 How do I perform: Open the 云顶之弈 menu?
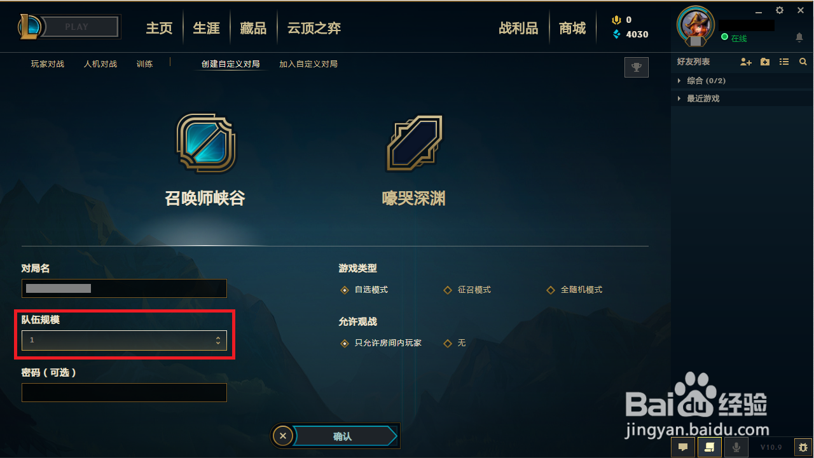(314, 28)
